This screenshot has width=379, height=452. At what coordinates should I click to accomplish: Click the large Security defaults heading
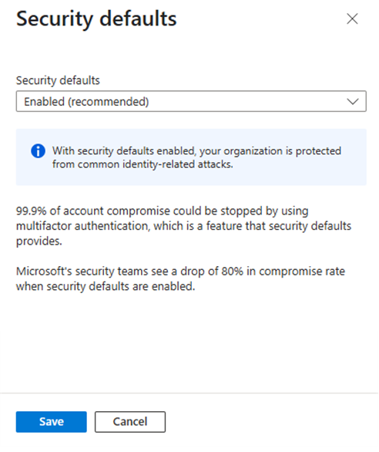(96, 19)
